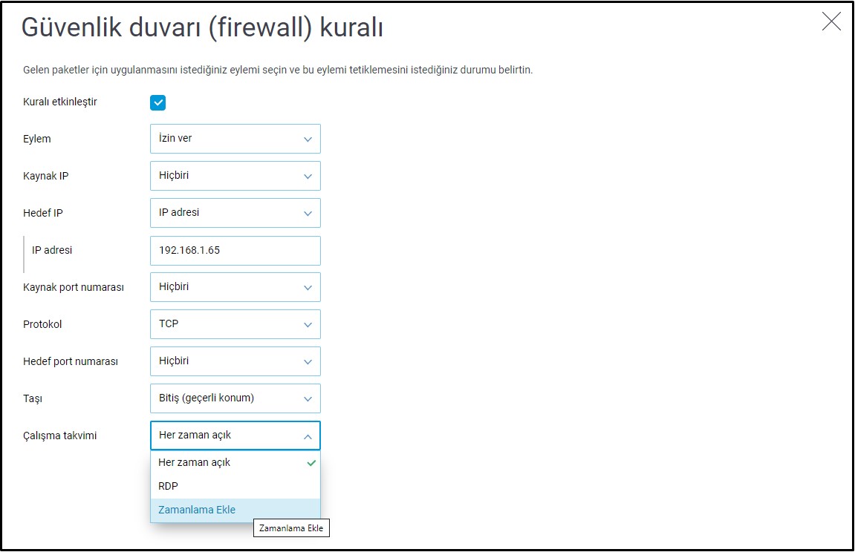Click the green checkmark beside Her zaman açık
This screenshot has height=552, width=855.
(x=311, y=463)
